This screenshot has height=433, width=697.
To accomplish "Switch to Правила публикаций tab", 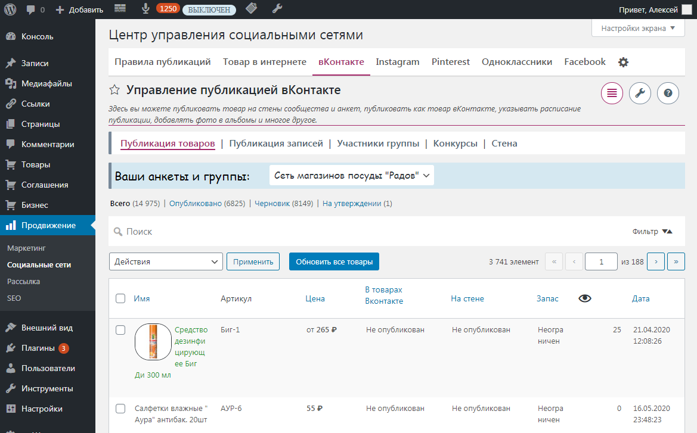I will point(163,62).
